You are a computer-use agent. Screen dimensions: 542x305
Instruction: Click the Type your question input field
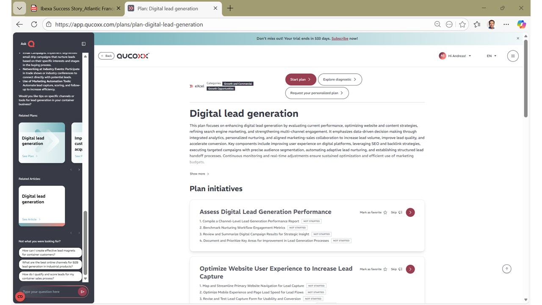coord(49,291)
